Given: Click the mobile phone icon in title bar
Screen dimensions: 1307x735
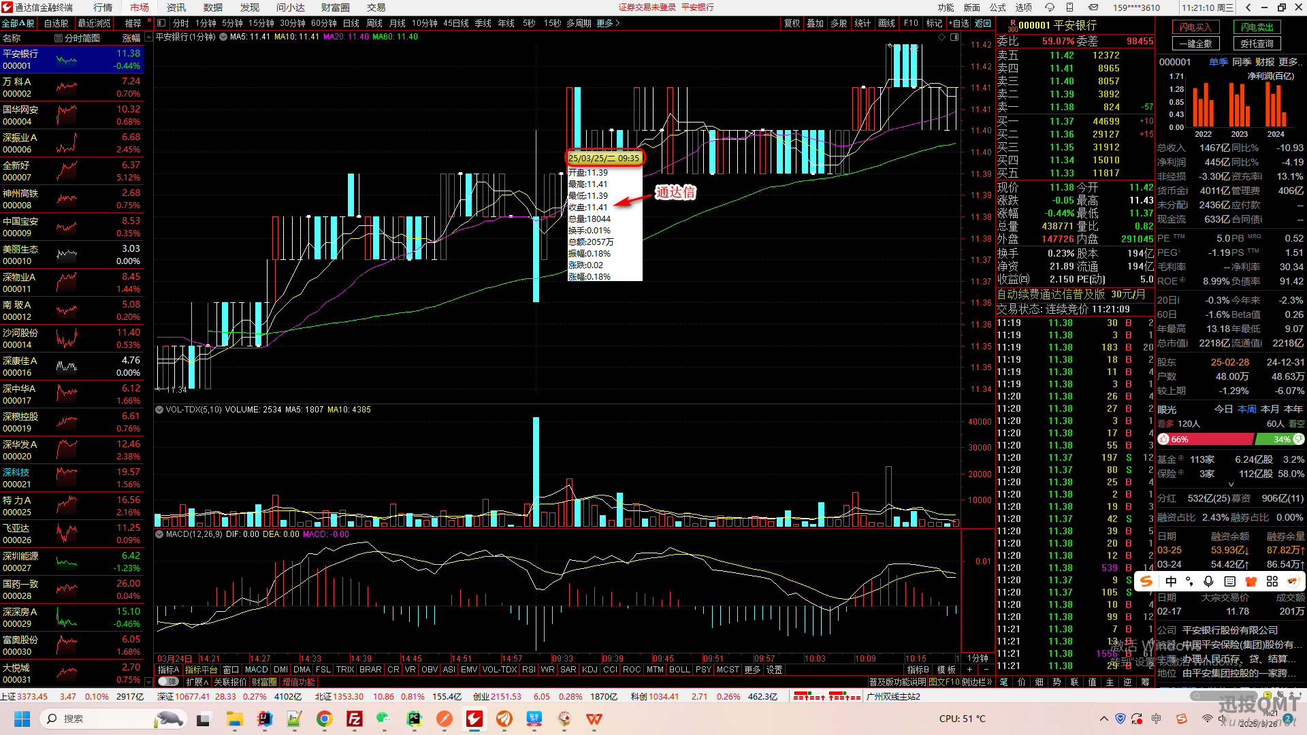Looking at the screenshot, I should click(1069, 7).
